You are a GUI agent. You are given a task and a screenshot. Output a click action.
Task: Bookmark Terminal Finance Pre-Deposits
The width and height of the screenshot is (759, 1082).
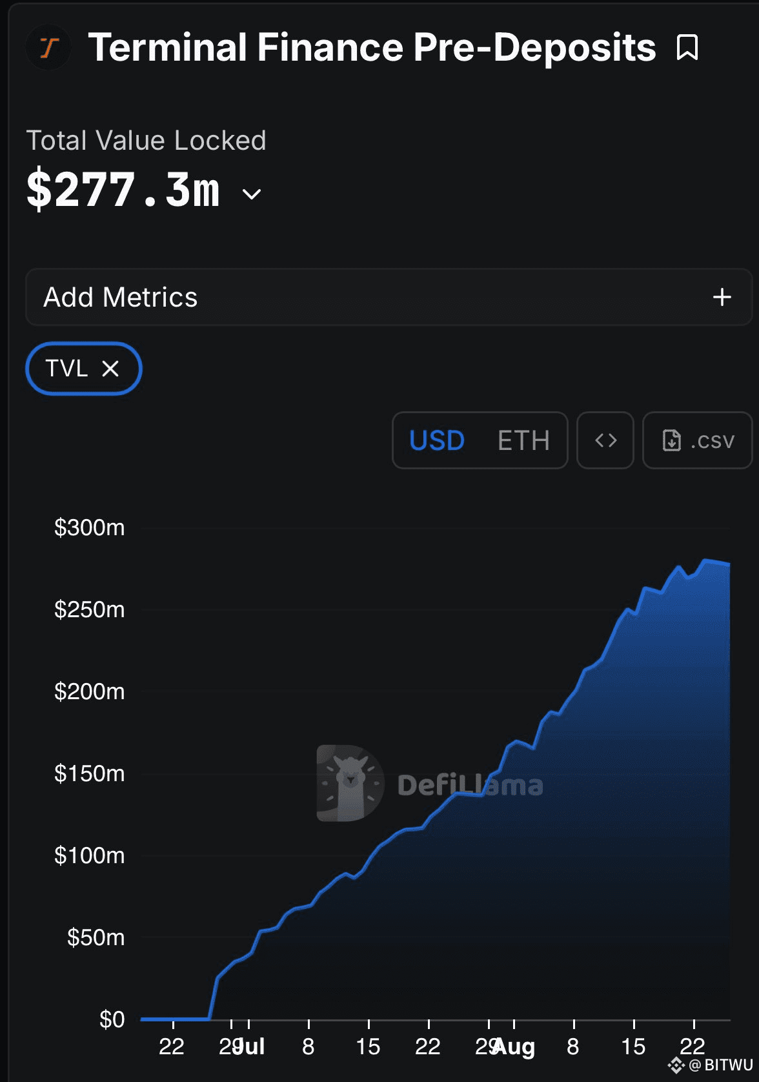(687, 48)
